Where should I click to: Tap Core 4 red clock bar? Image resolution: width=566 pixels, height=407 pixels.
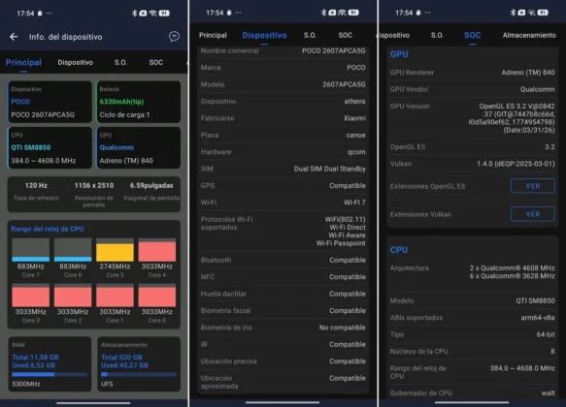pyautogui.click(x=157, y=250)
